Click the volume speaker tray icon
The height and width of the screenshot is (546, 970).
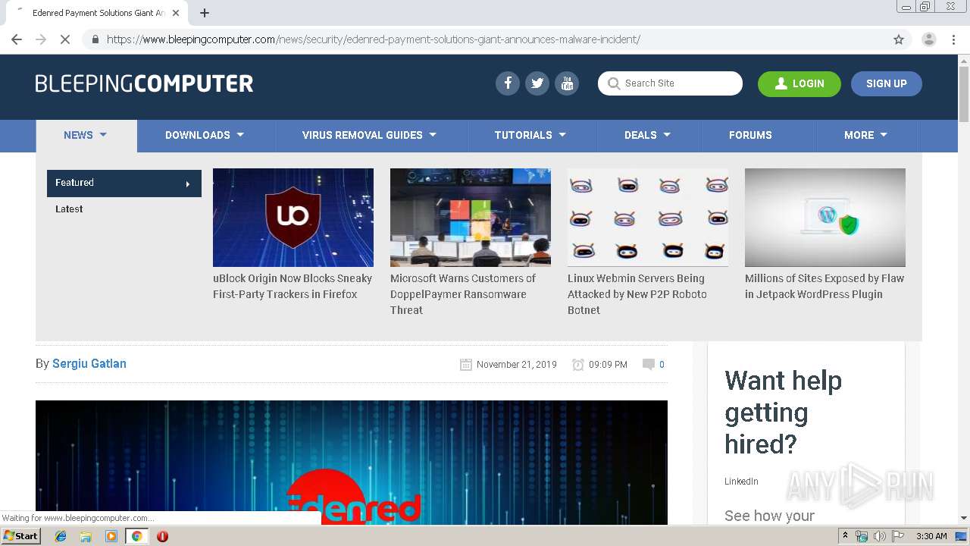880,536
